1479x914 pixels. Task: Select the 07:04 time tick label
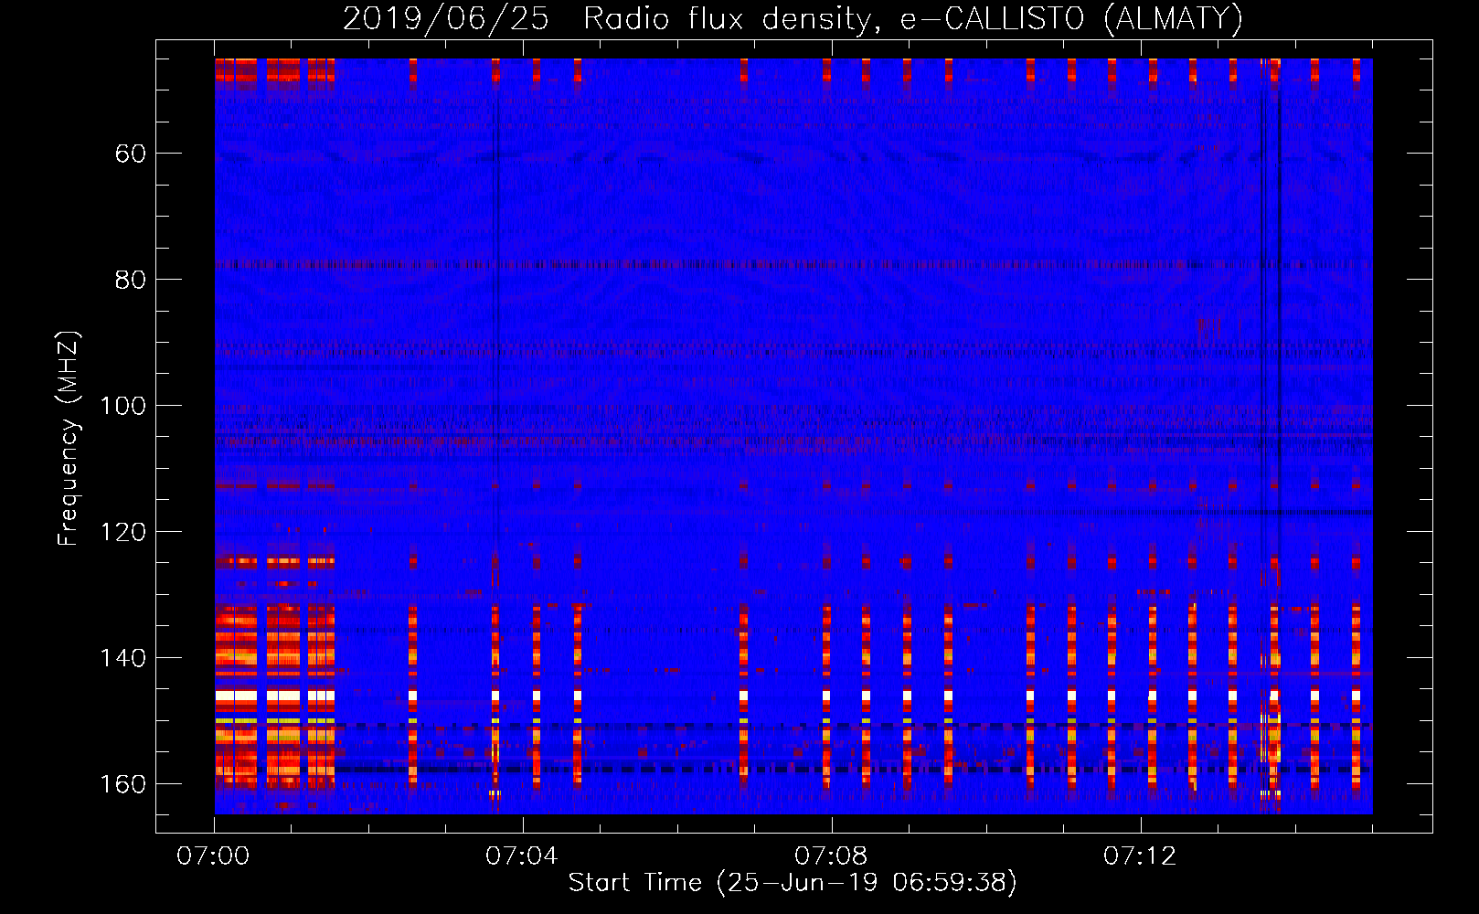[x=522, y=856]
